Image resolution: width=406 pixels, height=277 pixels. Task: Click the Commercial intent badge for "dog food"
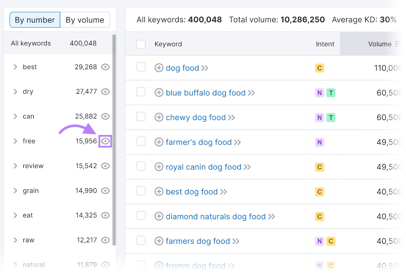(319, 68)
